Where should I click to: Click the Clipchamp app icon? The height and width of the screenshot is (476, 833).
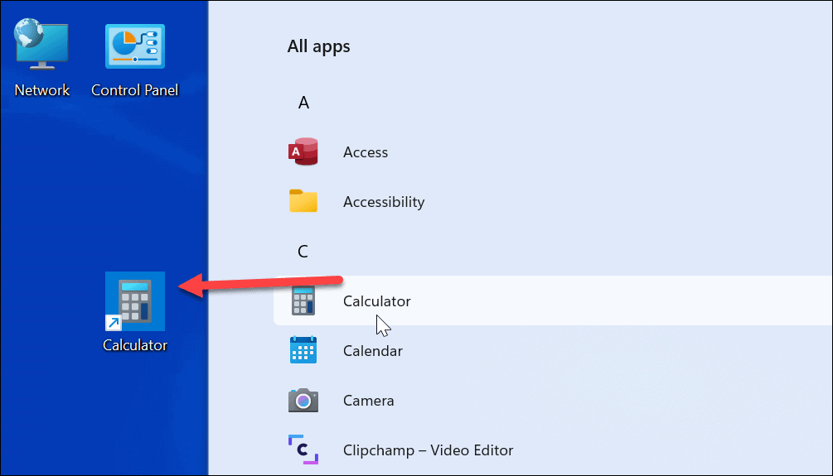(303, 450)
